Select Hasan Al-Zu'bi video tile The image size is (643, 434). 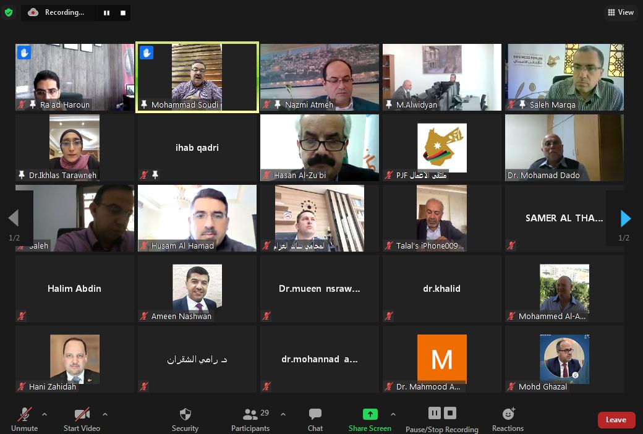320,148
